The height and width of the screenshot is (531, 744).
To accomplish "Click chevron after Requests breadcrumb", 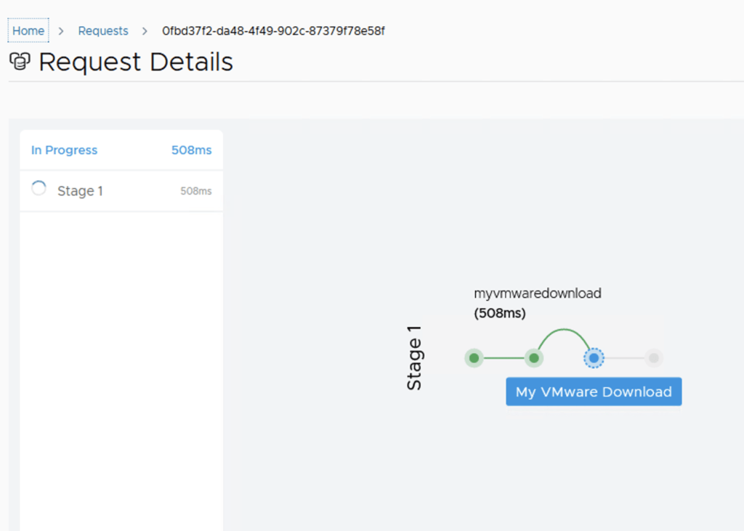I will 145,31.
